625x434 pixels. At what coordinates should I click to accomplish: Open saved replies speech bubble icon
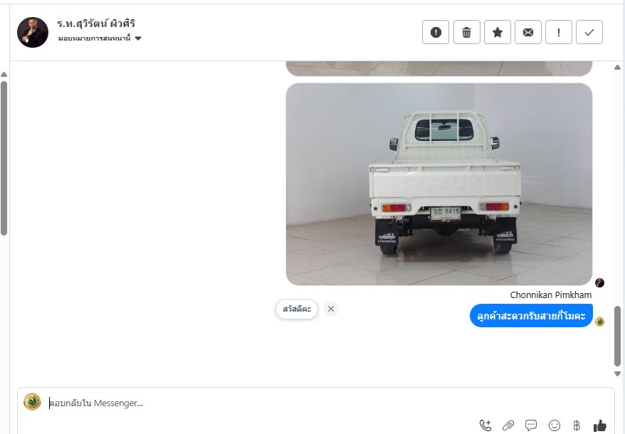coord(531,425)
